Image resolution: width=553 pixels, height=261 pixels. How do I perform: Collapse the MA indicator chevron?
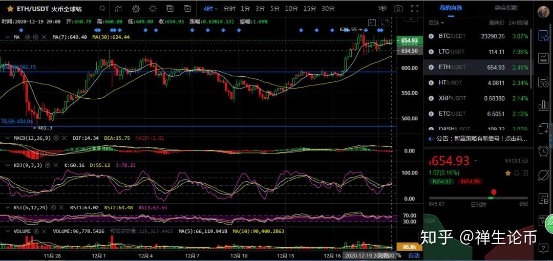point(8,37)
